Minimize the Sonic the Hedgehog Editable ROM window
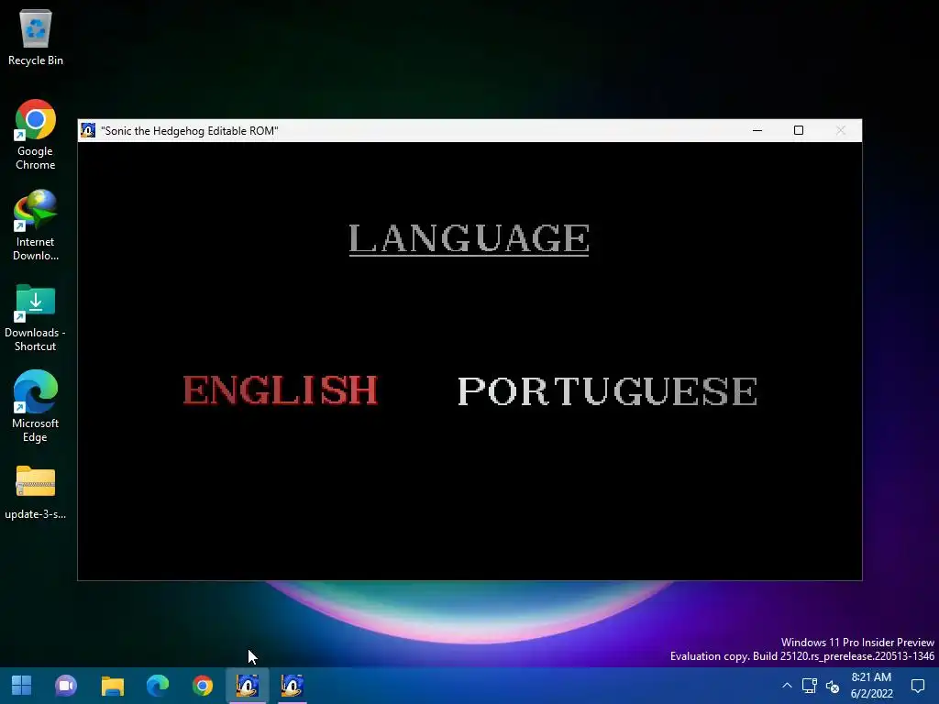The width and height of the screenshot is (939, 704). [757, 130]
